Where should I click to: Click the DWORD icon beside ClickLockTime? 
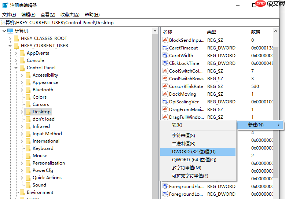coord(165,63)
